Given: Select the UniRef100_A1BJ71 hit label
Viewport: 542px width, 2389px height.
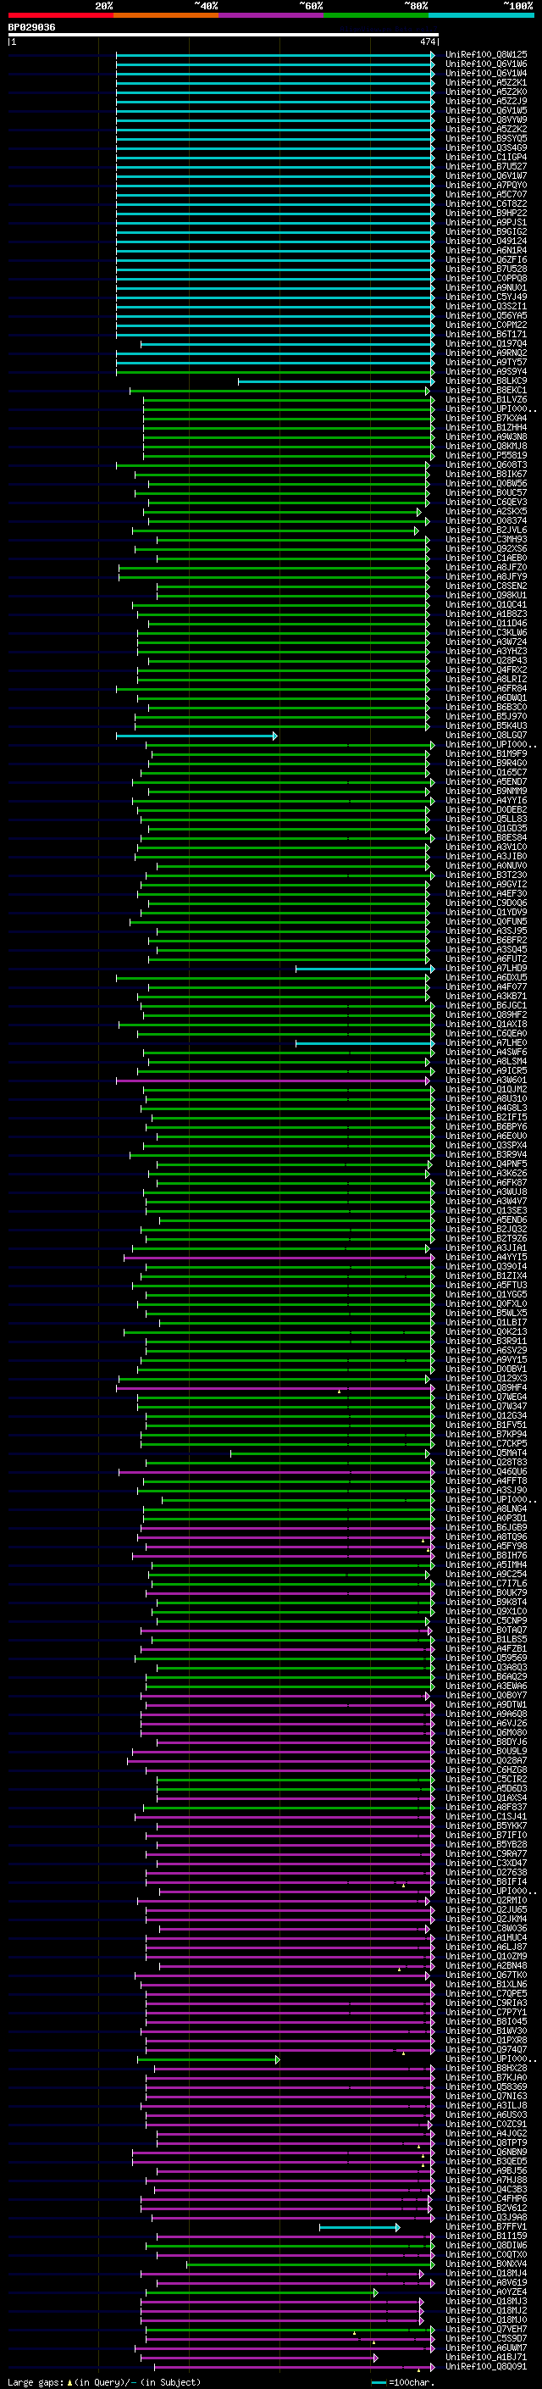Looking at the screenshot, I should tap(486, 2357).
